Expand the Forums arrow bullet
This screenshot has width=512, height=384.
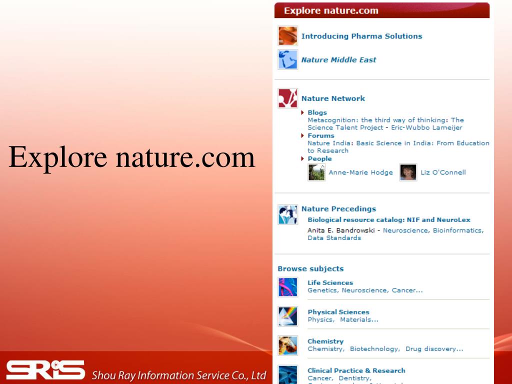302,135
